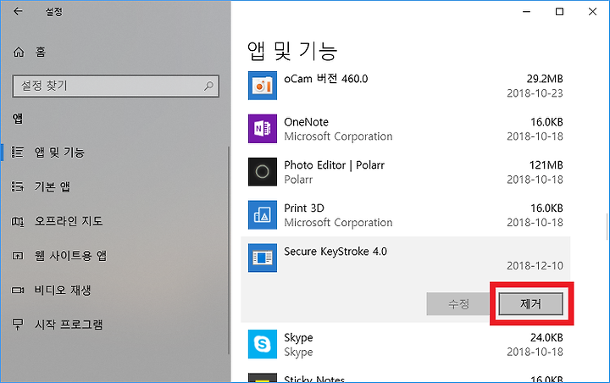Open 비디오 재생 section
The image size is (610, 383).
coord(63,290)
